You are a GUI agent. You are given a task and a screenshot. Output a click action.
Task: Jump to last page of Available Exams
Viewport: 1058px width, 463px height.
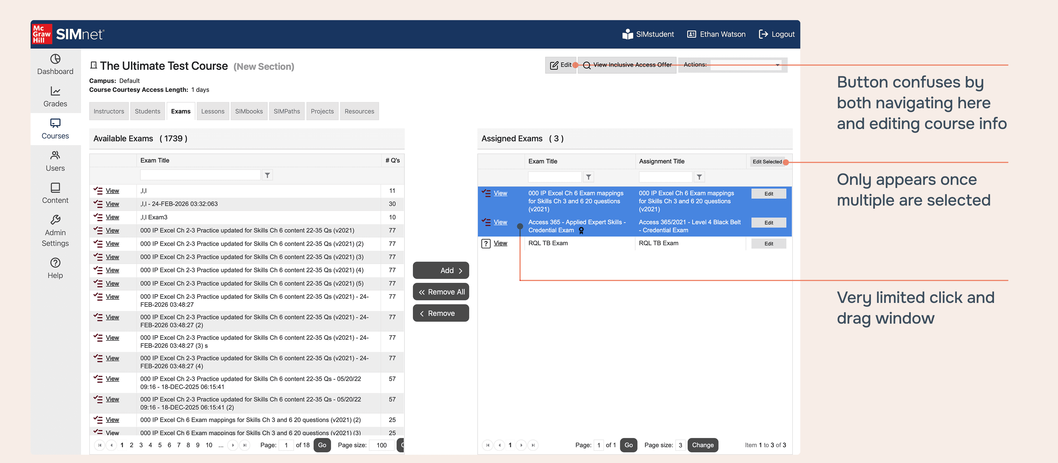point(245,445)
